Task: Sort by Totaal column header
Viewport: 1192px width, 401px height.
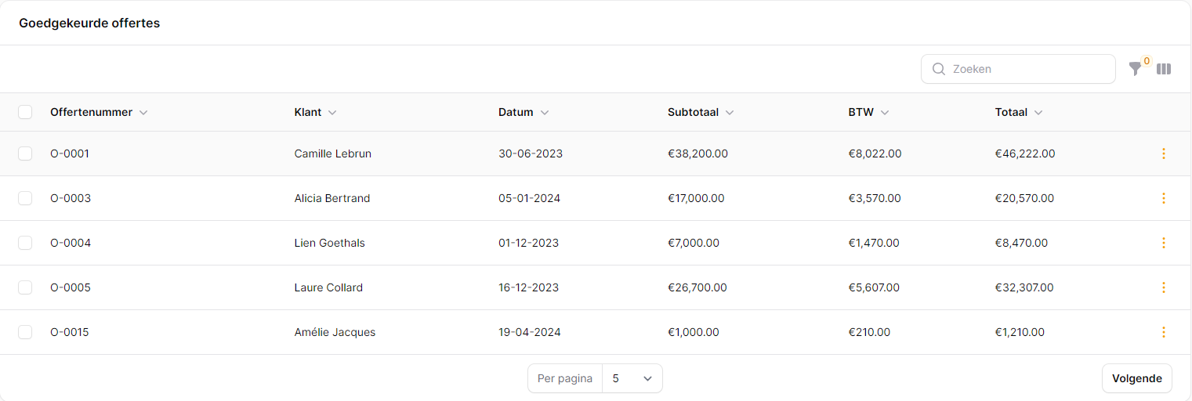Action: pyautogui.click(x=1011, y=112)
